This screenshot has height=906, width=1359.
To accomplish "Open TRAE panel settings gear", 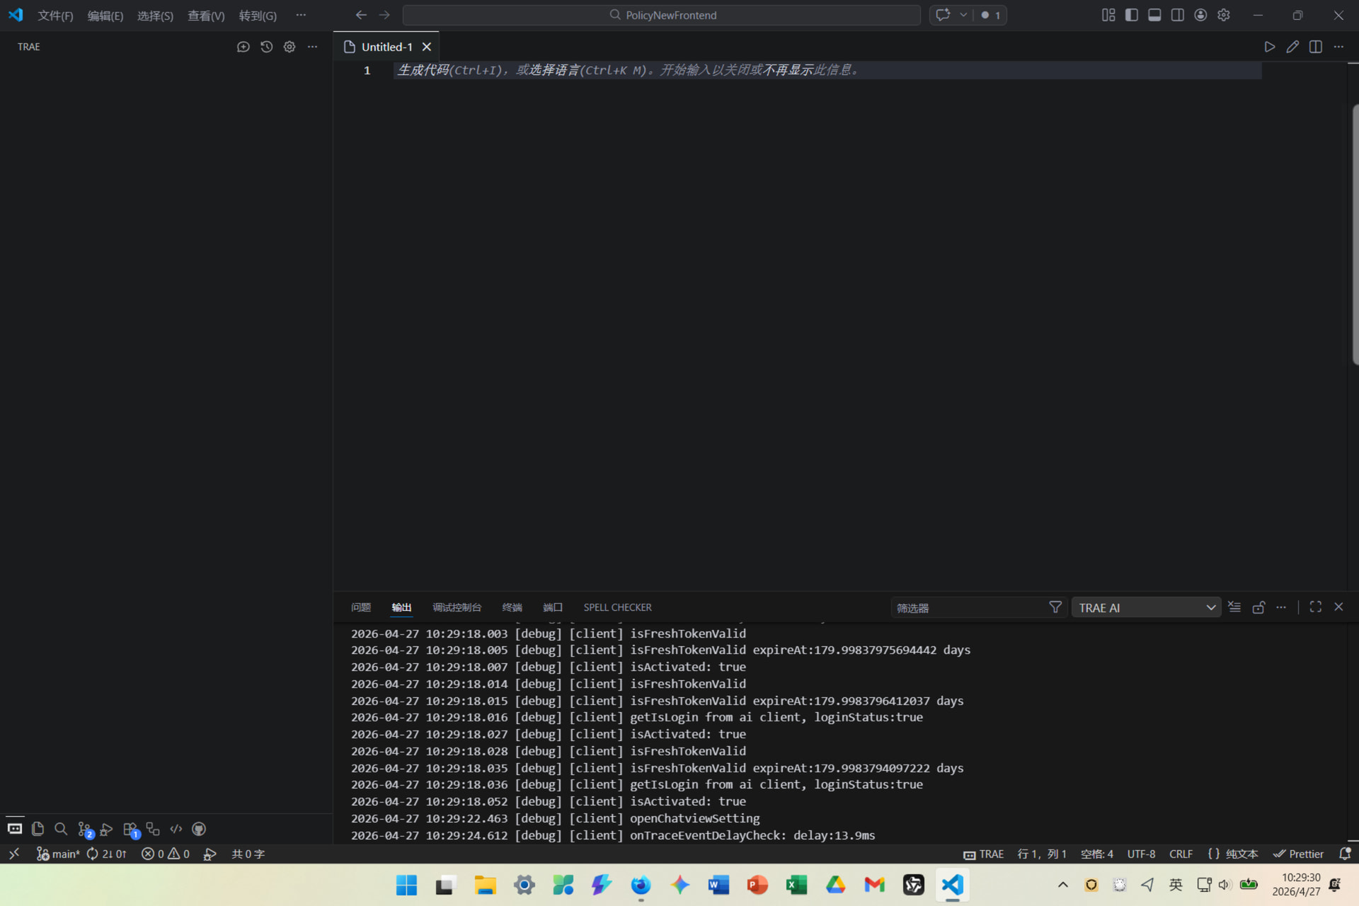I will pyautogui.click(x=289, y=47).
